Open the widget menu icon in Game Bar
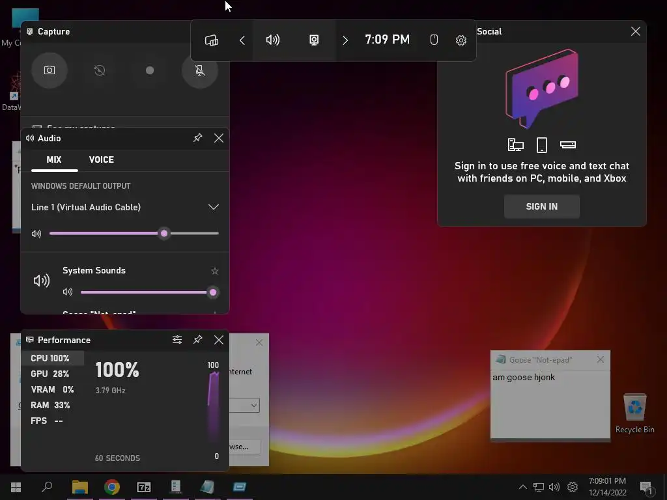667x500 pixels. [212, 40]
